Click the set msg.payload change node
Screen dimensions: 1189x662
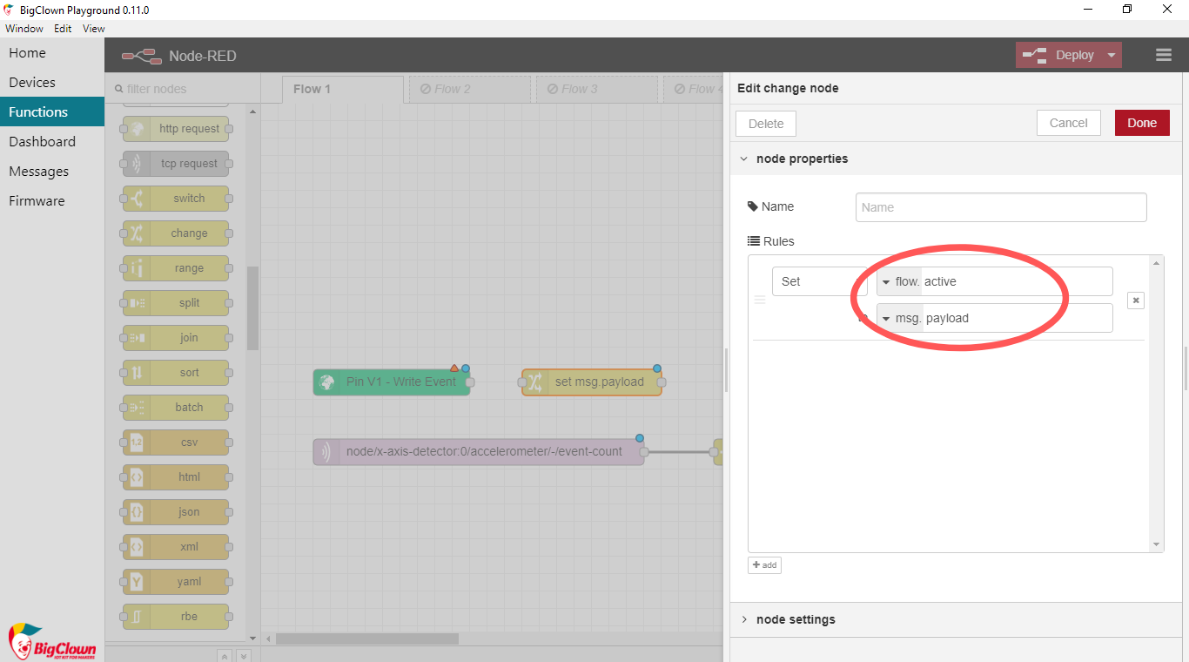592,382
